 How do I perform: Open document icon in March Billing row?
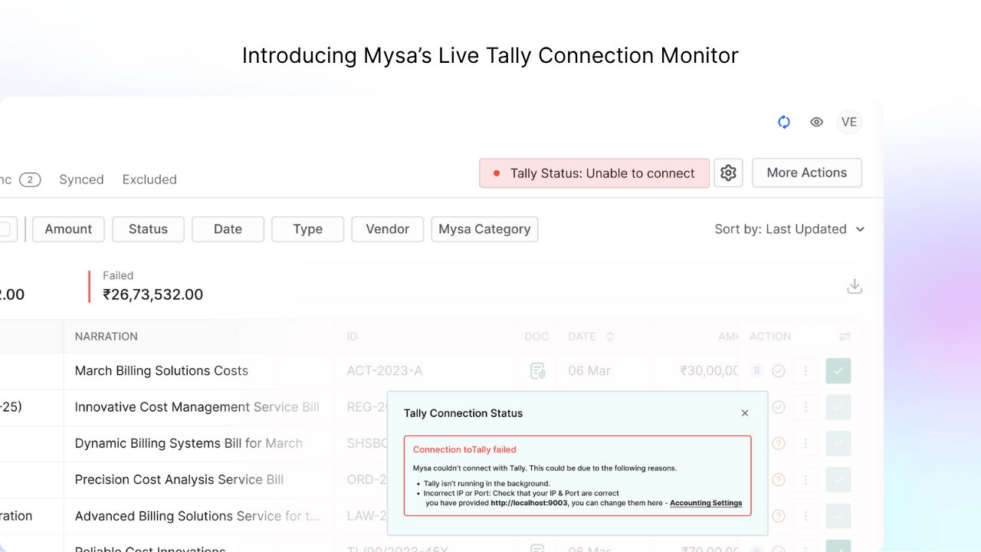[x=537, y=371]
